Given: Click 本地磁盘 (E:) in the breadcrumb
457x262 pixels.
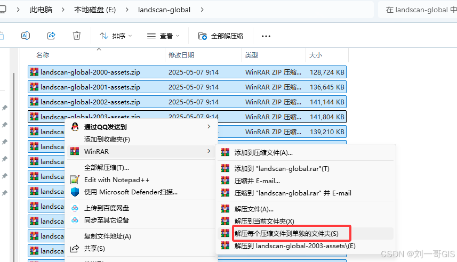Looking at the screenshot, I should [95, 10].
